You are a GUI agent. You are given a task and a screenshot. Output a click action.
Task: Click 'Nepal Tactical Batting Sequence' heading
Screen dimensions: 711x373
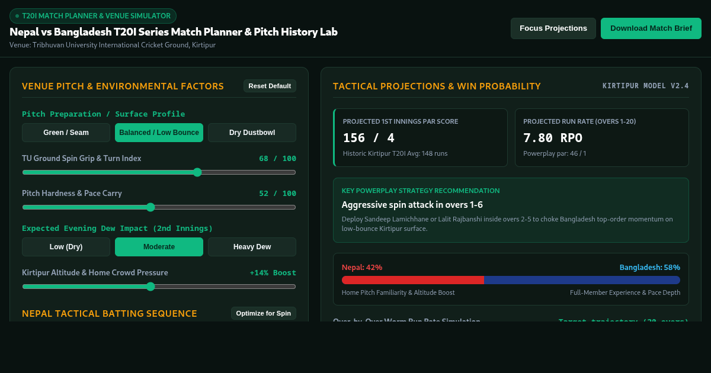click(110, 314)
